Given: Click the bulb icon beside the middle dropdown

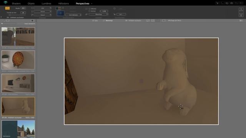Looking at the screenshot, I should click(32, 11).
